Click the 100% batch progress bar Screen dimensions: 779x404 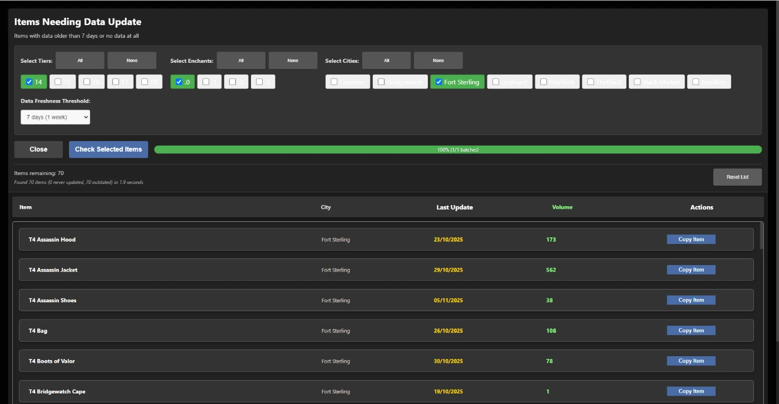pos(457,150)
